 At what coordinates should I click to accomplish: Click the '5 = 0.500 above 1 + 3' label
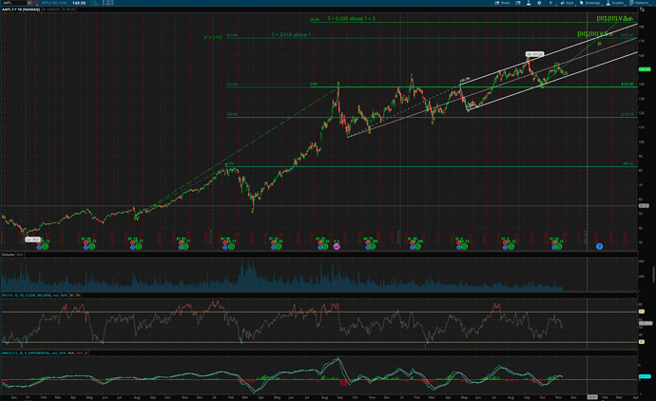click(351, 18)
